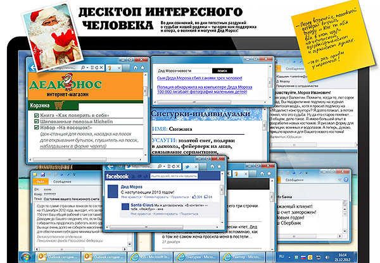
Task: Open the Корзина shopping cart
Action: click(53, 106)
